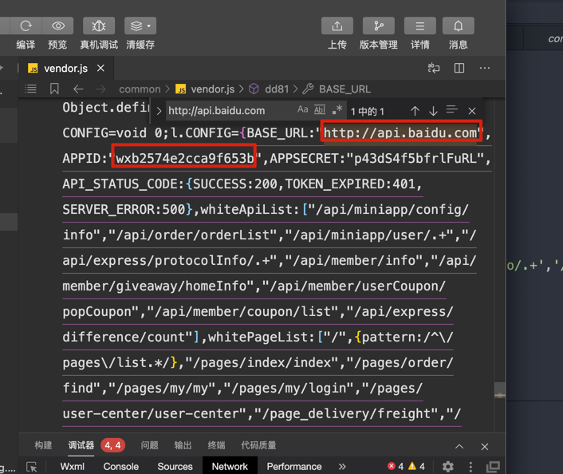Open devtools settings gear
Viewport: 563px width, 474px height.
coord(447,467)
